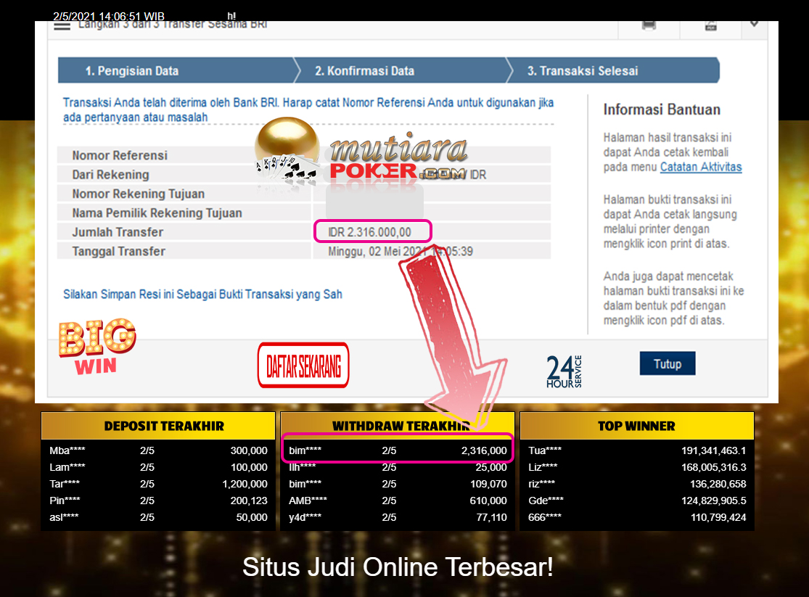The width and height of the screenshot is (809, 597).
Task: Click the 'Tanggal Transfer' label
Action: point(119,251)
